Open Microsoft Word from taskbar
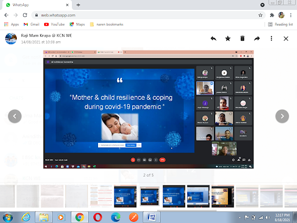 pos(152,217)
